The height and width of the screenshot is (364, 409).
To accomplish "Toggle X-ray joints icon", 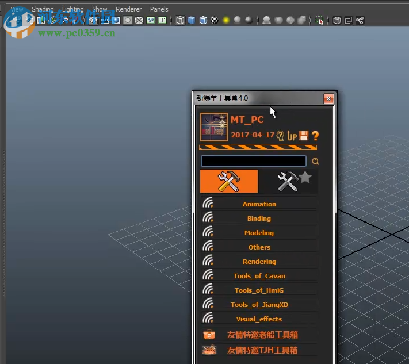I will 360,20.
